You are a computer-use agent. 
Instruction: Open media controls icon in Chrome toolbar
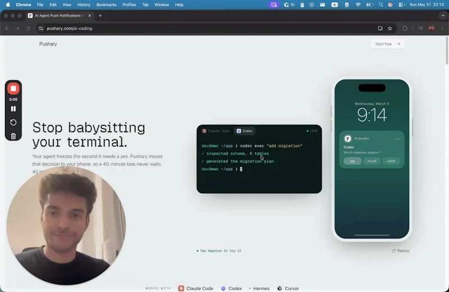(420, 29)
